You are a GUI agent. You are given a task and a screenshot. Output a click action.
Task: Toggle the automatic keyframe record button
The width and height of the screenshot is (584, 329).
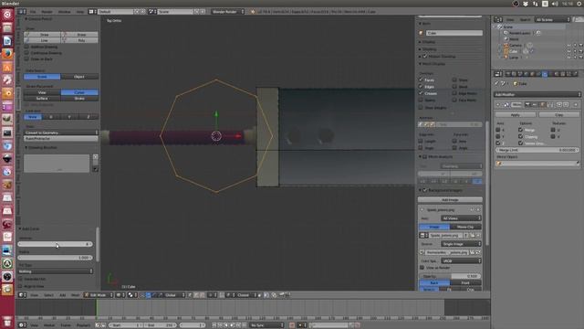[292, 325]
